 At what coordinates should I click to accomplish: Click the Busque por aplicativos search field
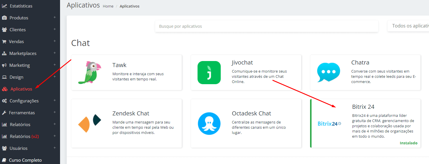coord(267,26)
